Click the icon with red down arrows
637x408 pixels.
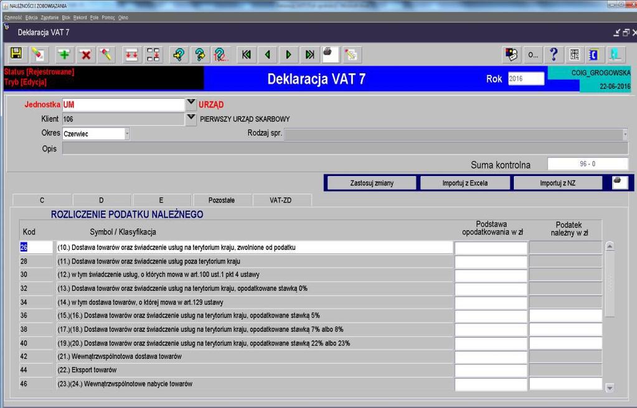(131, 54)
